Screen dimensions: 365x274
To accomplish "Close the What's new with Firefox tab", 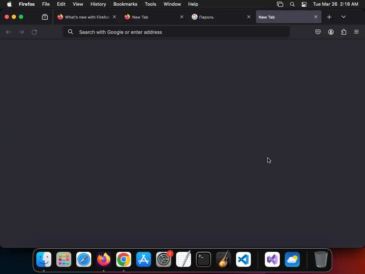I will pyautogui.click(x=114, y=17).
